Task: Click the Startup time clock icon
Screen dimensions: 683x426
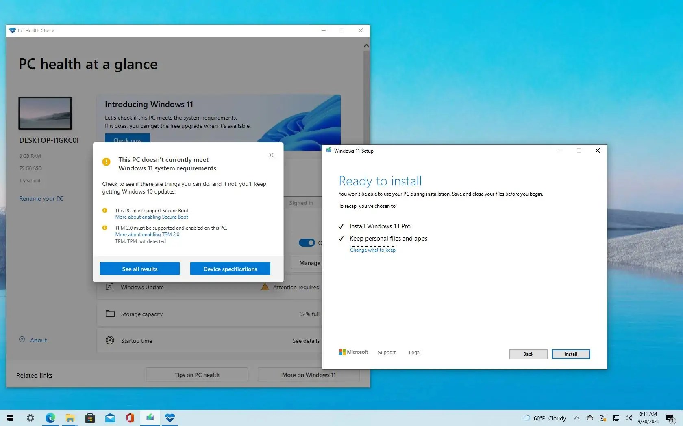Action: (110, 340)
